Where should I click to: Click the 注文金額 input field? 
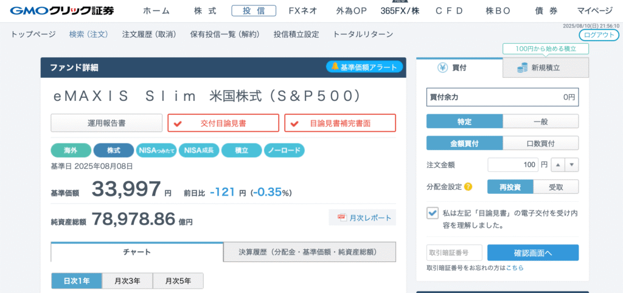tap(512, 165)
